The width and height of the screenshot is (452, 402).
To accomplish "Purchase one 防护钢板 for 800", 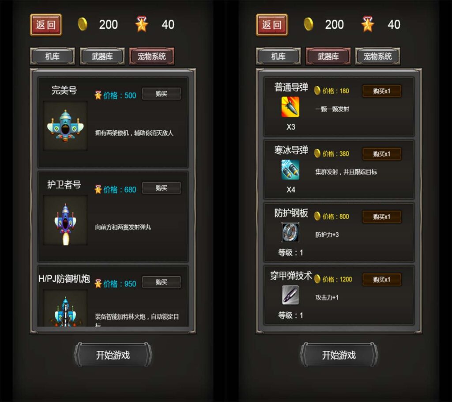I will (382, 216).
